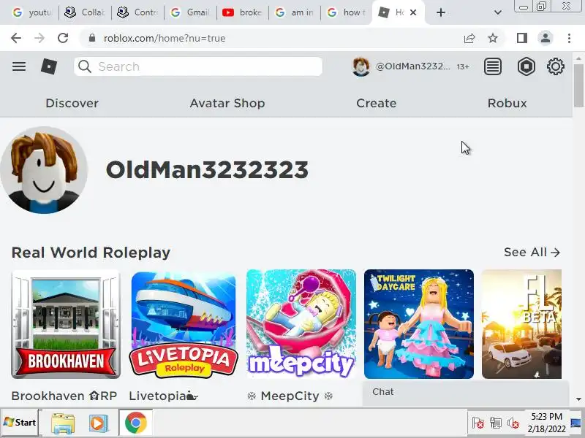Open the Twilight Daycare game thumbnail
The width and height of the screenshot is (585, 438).
tap(418, 324)
